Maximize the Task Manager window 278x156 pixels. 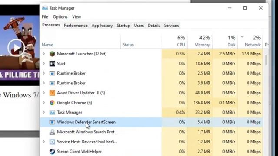click(x=245, y=8)
